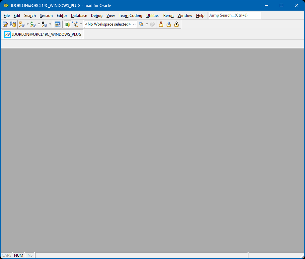Open the Window menu
The height and width of the screenshot is (259, 305).
[x=185, y=16]
